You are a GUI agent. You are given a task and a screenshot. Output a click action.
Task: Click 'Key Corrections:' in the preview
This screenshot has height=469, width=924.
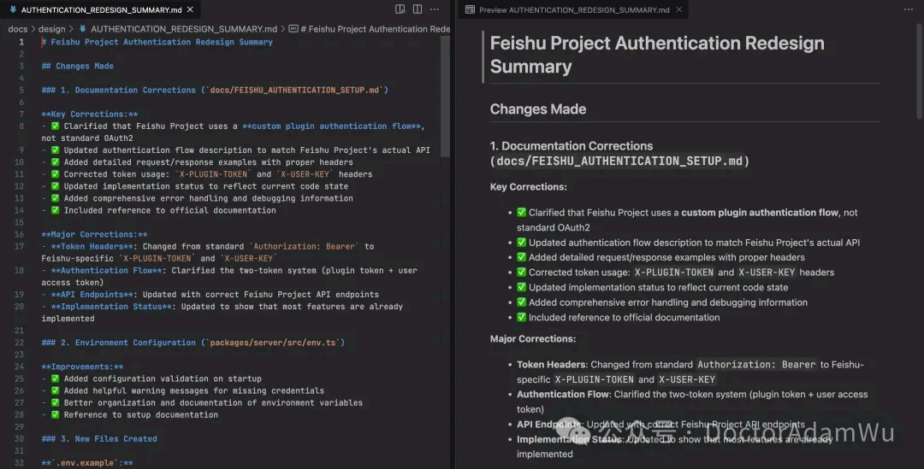click(528, 186)
